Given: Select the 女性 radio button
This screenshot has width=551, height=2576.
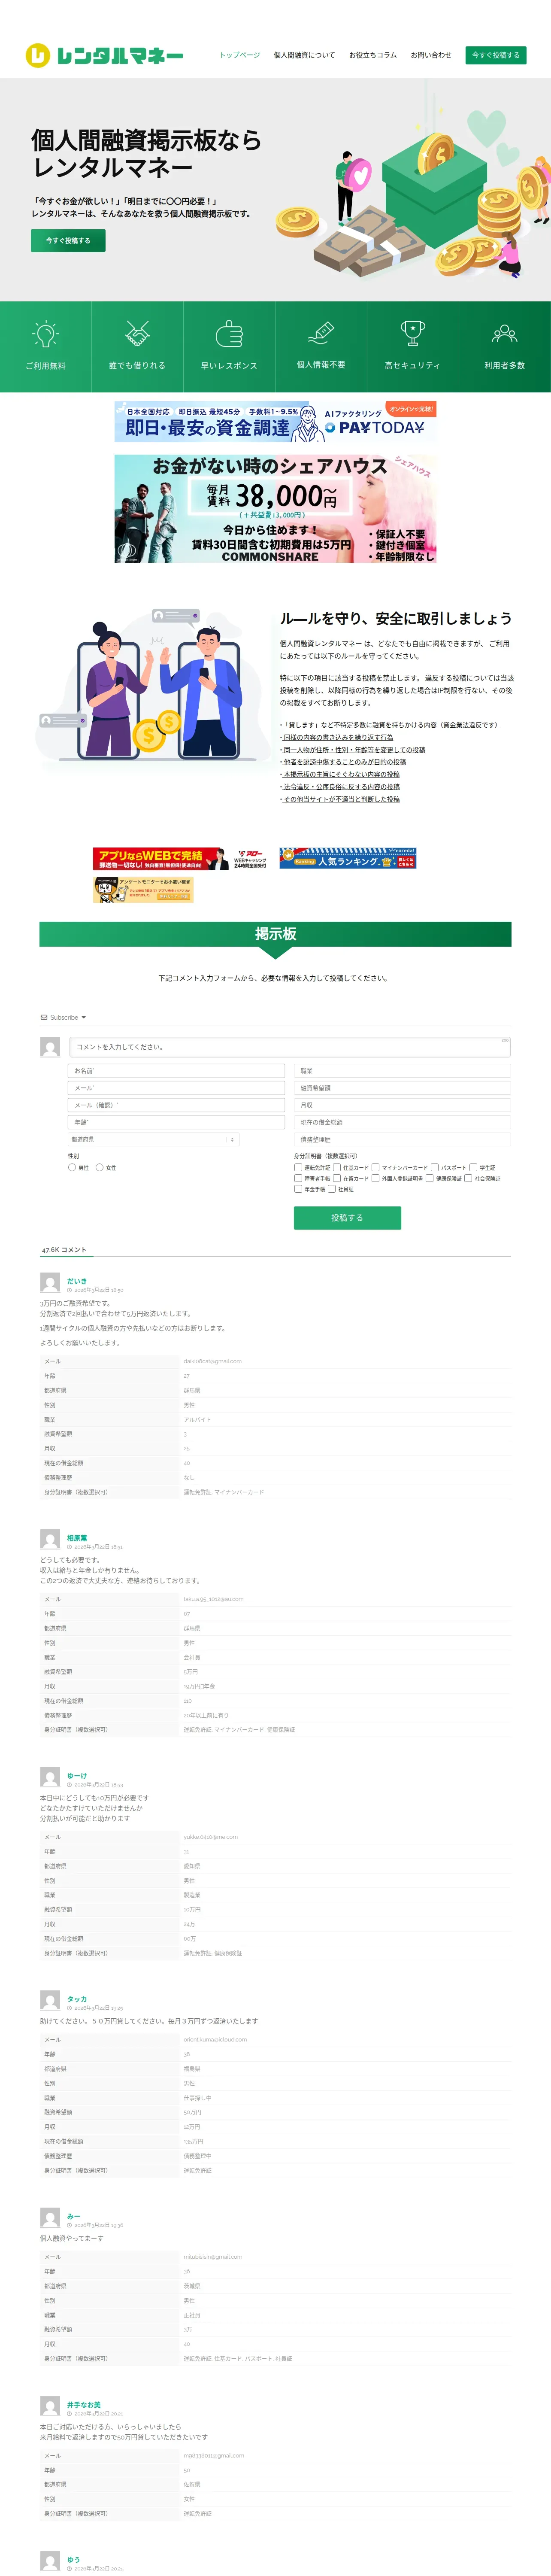Looking at the screenshot, I should pyautogui.click(x=99, y=1167).
